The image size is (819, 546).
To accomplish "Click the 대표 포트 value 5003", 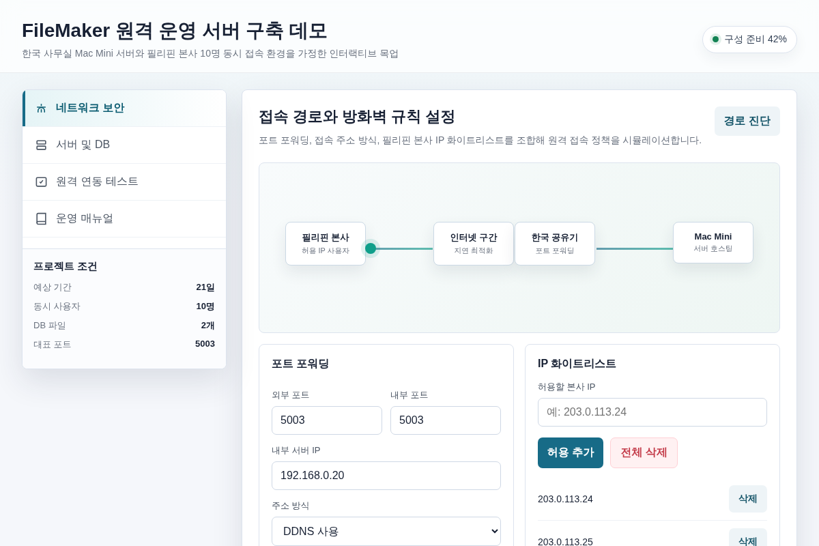I will [x=205, y=344].
